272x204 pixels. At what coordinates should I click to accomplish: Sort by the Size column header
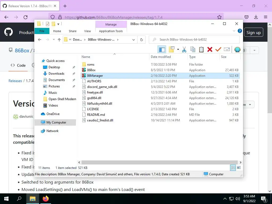click(x=230, y=57)
